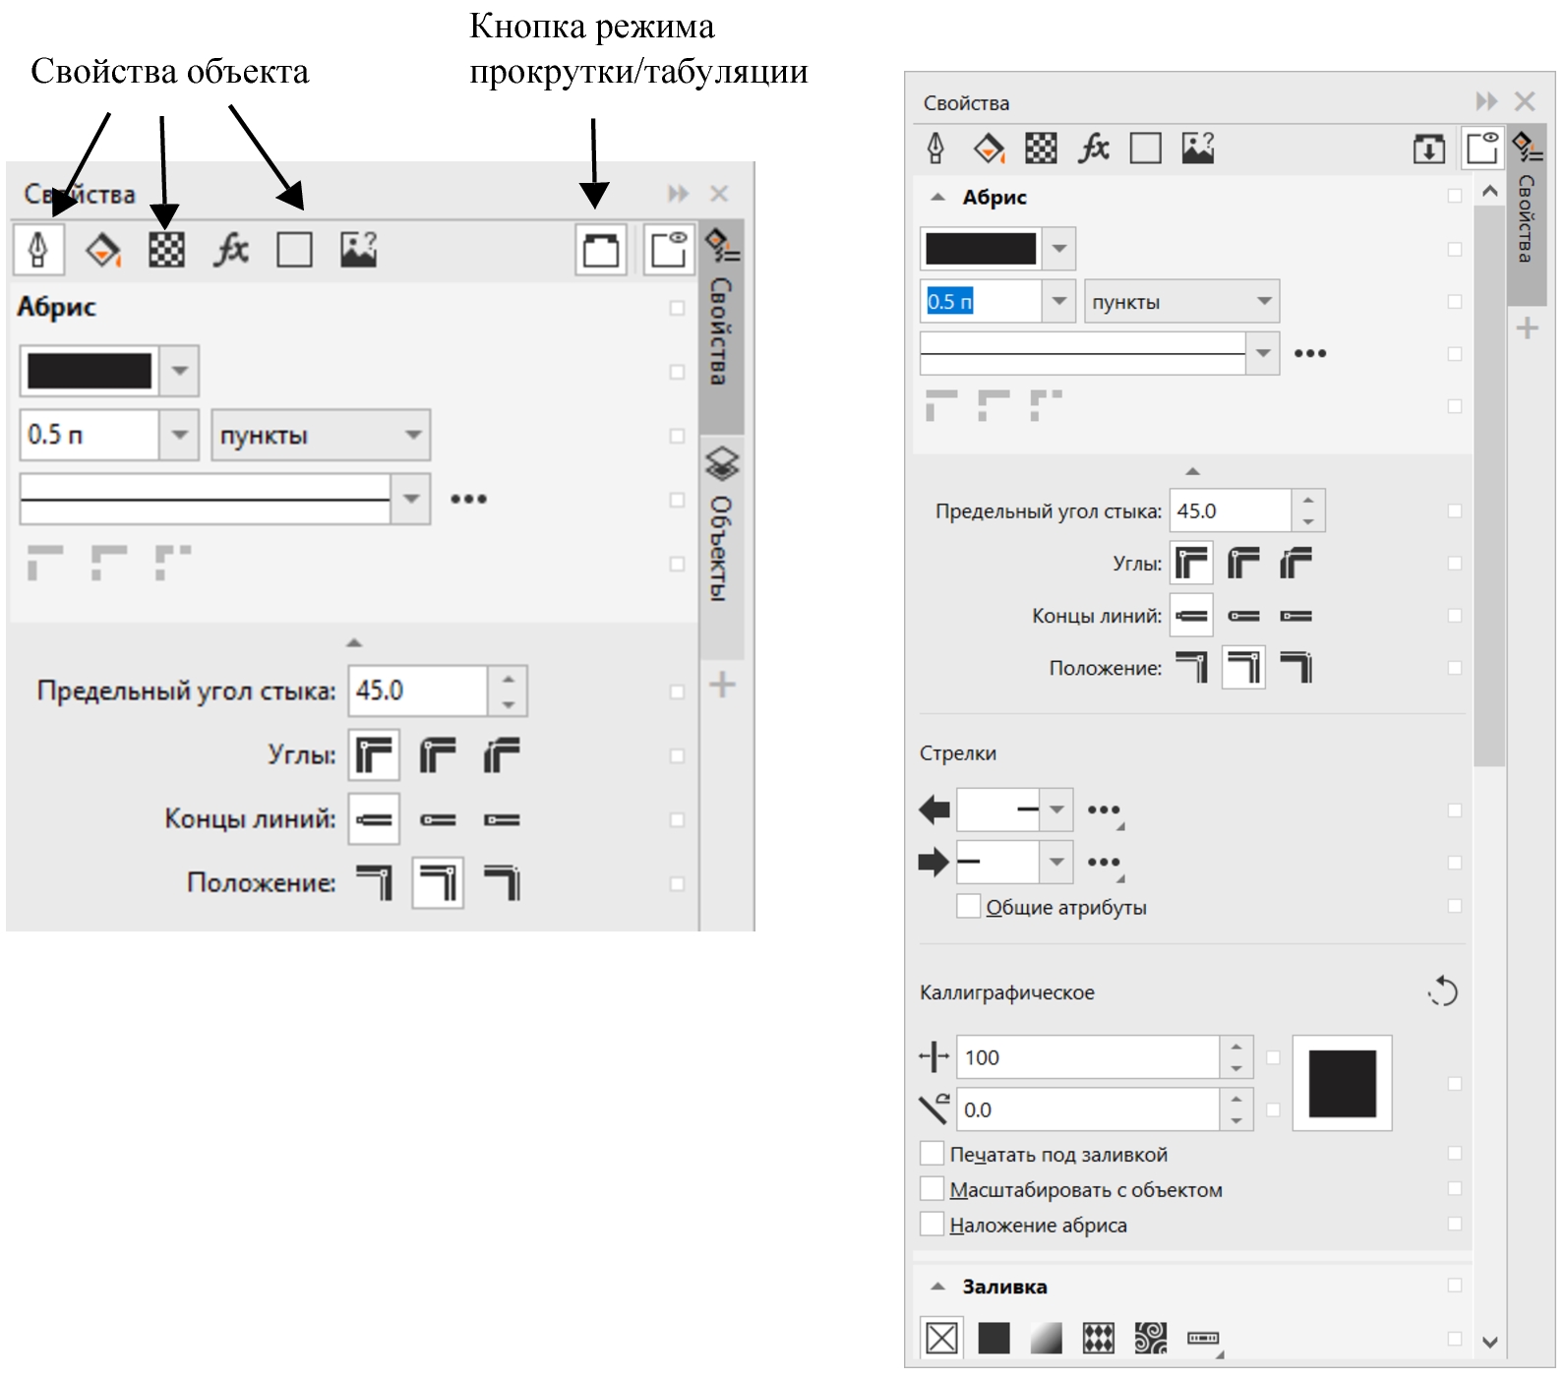Open line style dropdown in panel with Объекты tab
Image resolution: width=1567 pixels, height=1379 pixels.
(x=411, y=499)
